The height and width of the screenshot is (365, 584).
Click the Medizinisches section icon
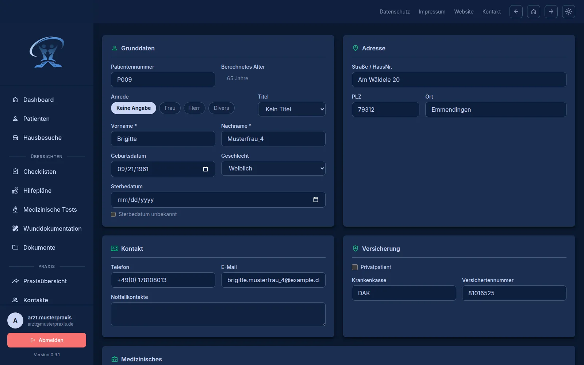coord(115,359)
